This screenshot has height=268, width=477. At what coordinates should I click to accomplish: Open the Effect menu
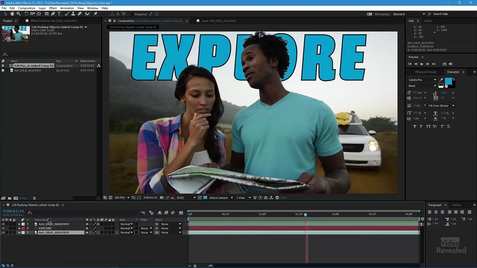(x=53, y=8)
